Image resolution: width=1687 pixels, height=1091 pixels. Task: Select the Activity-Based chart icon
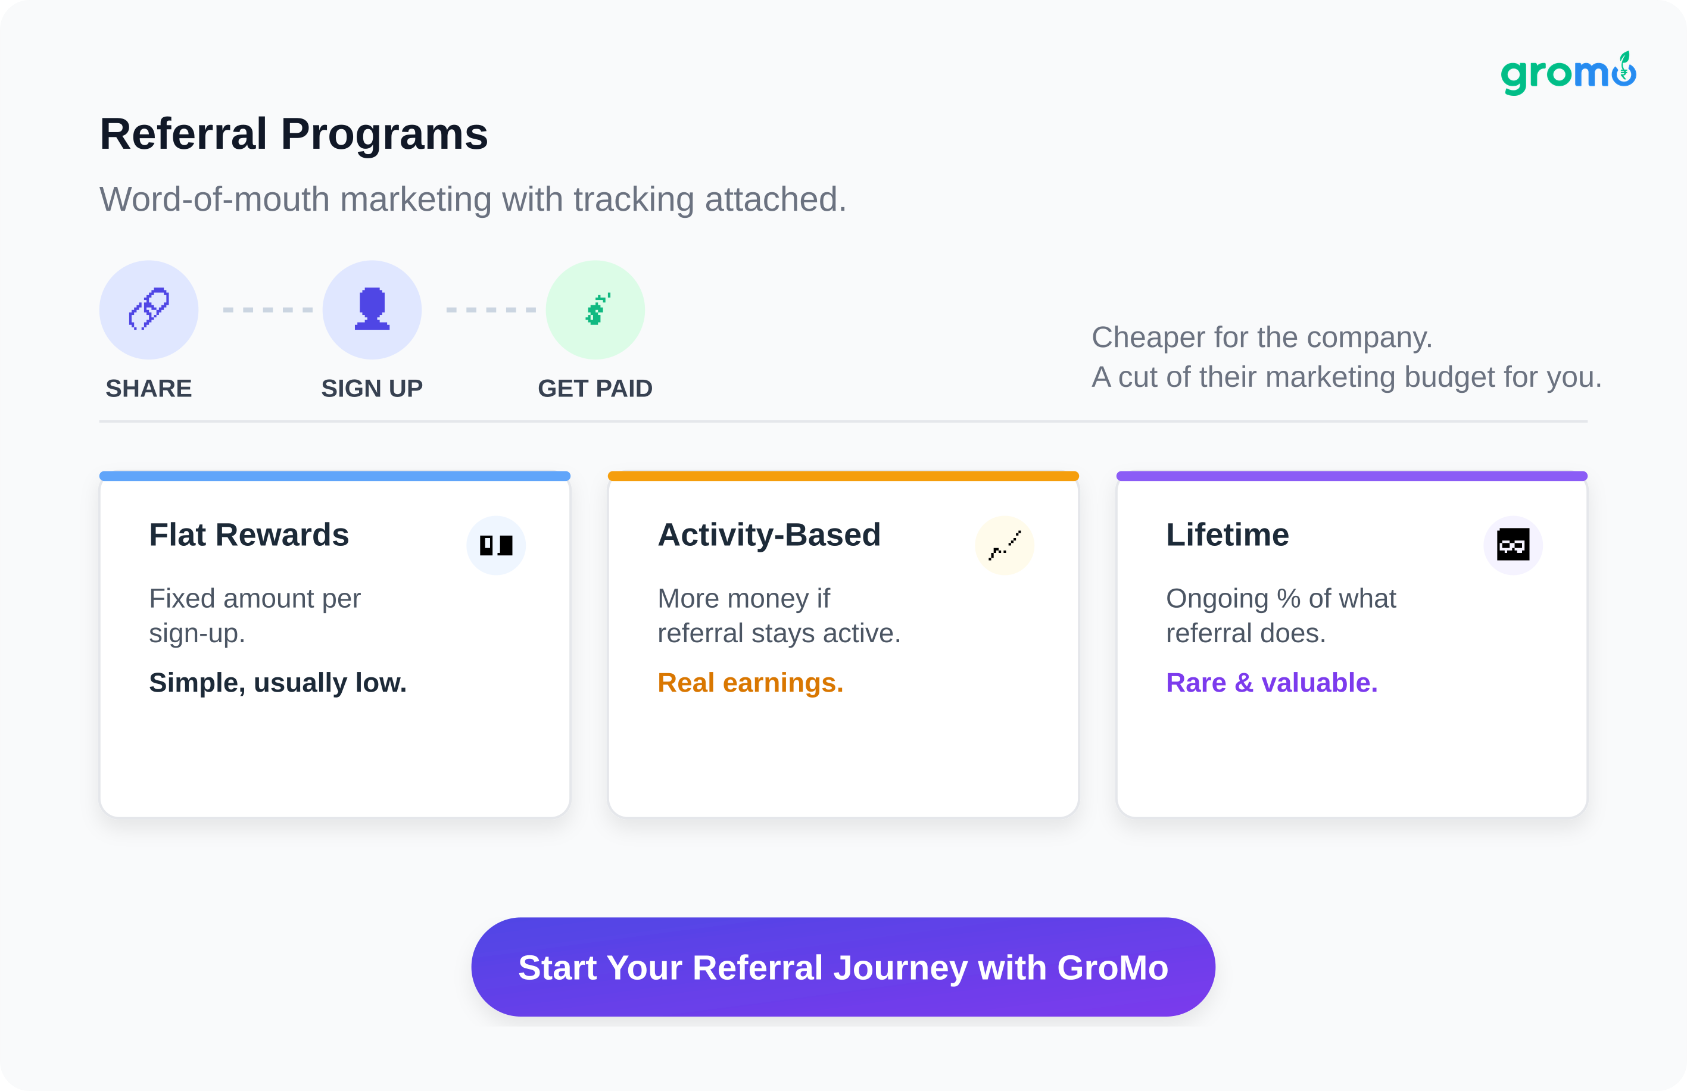(1005, 545)
